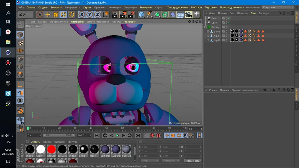
Task: Collapse the Bonnie object hierarchy
Action: point(206,27)
